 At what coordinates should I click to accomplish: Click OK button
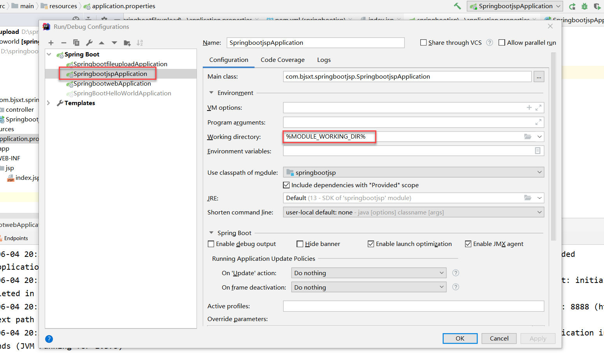coord(460,339)
